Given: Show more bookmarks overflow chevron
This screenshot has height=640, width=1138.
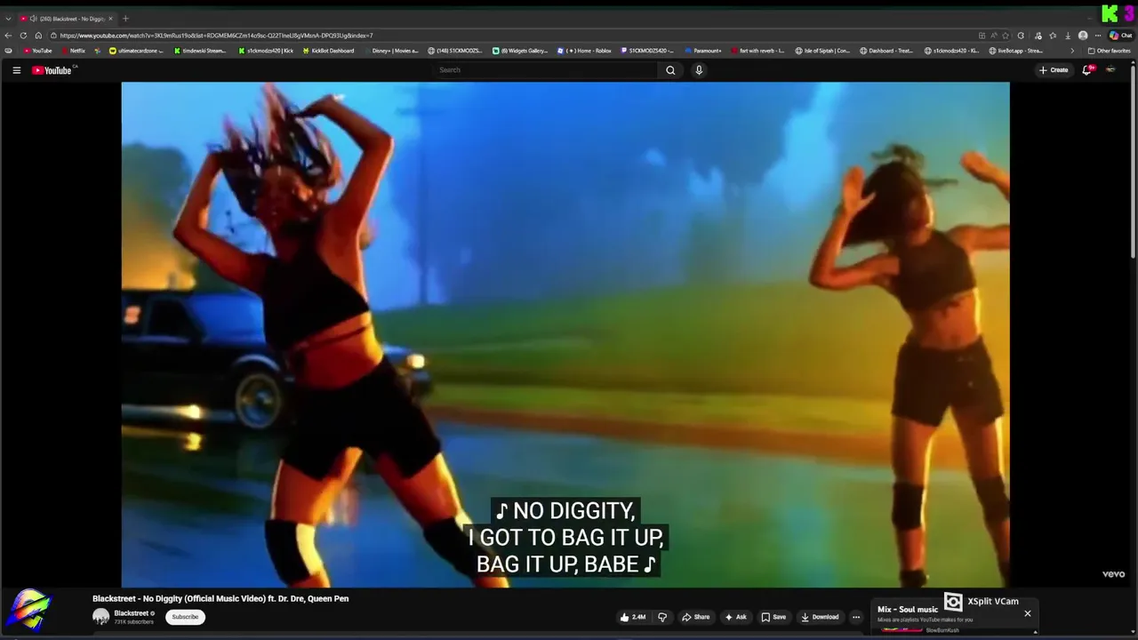Looking at the screenshot, I should (x=1071, y=51).
